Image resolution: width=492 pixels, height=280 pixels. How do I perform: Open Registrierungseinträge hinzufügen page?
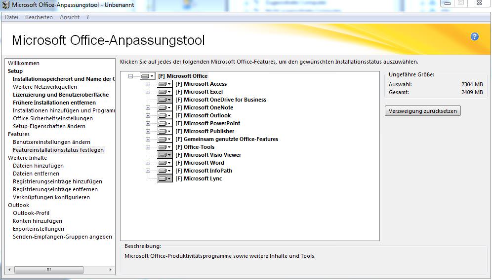57,182
